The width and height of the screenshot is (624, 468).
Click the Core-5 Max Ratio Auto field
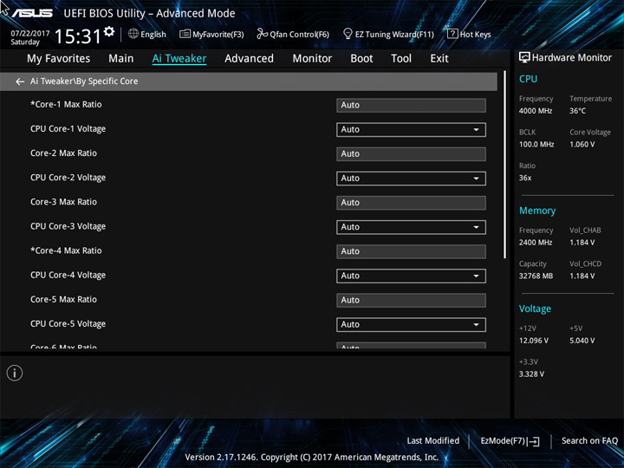[411, 301]
